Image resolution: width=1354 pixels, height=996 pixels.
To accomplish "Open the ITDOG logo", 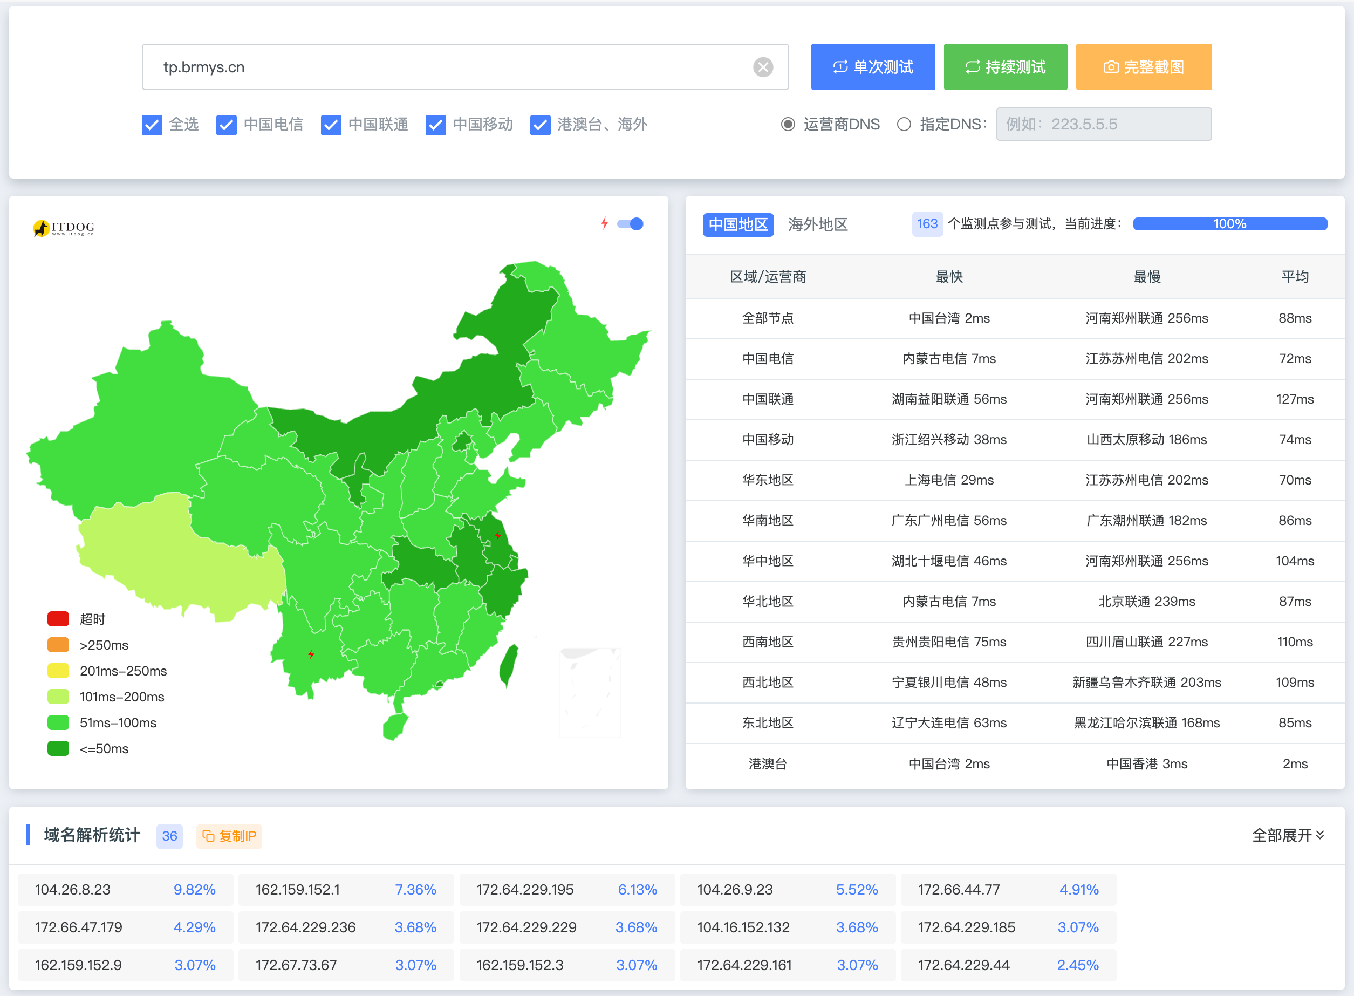I will coord(64,228).
